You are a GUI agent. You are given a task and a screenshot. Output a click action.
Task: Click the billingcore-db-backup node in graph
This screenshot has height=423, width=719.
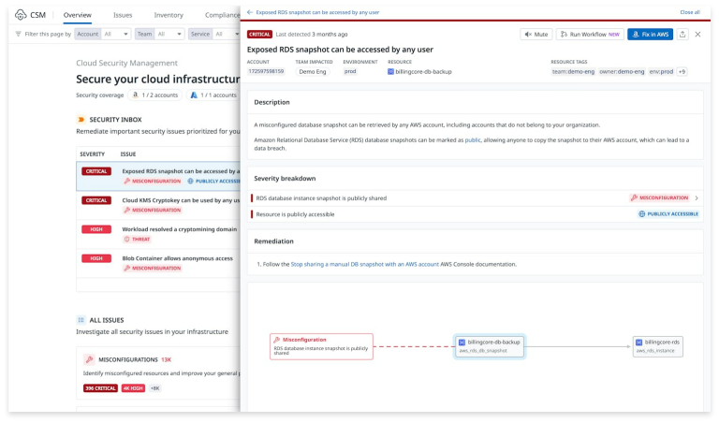(489, 346)
